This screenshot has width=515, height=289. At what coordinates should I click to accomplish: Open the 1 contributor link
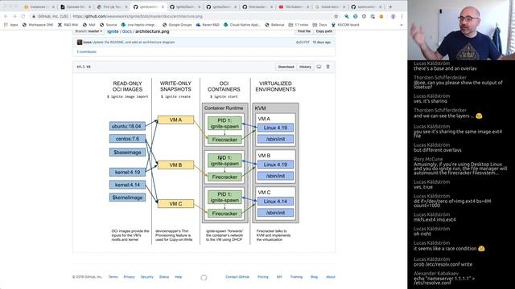pos(87,51)
